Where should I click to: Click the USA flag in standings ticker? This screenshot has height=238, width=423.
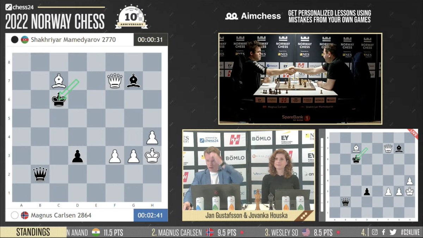click(306, 232)
